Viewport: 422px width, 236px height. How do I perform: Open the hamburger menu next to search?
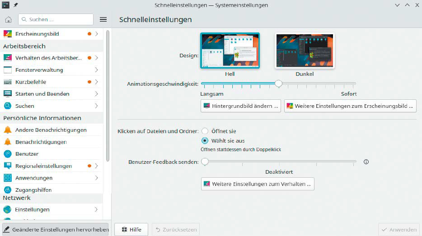pyautogui.click(x=103, y=19)
